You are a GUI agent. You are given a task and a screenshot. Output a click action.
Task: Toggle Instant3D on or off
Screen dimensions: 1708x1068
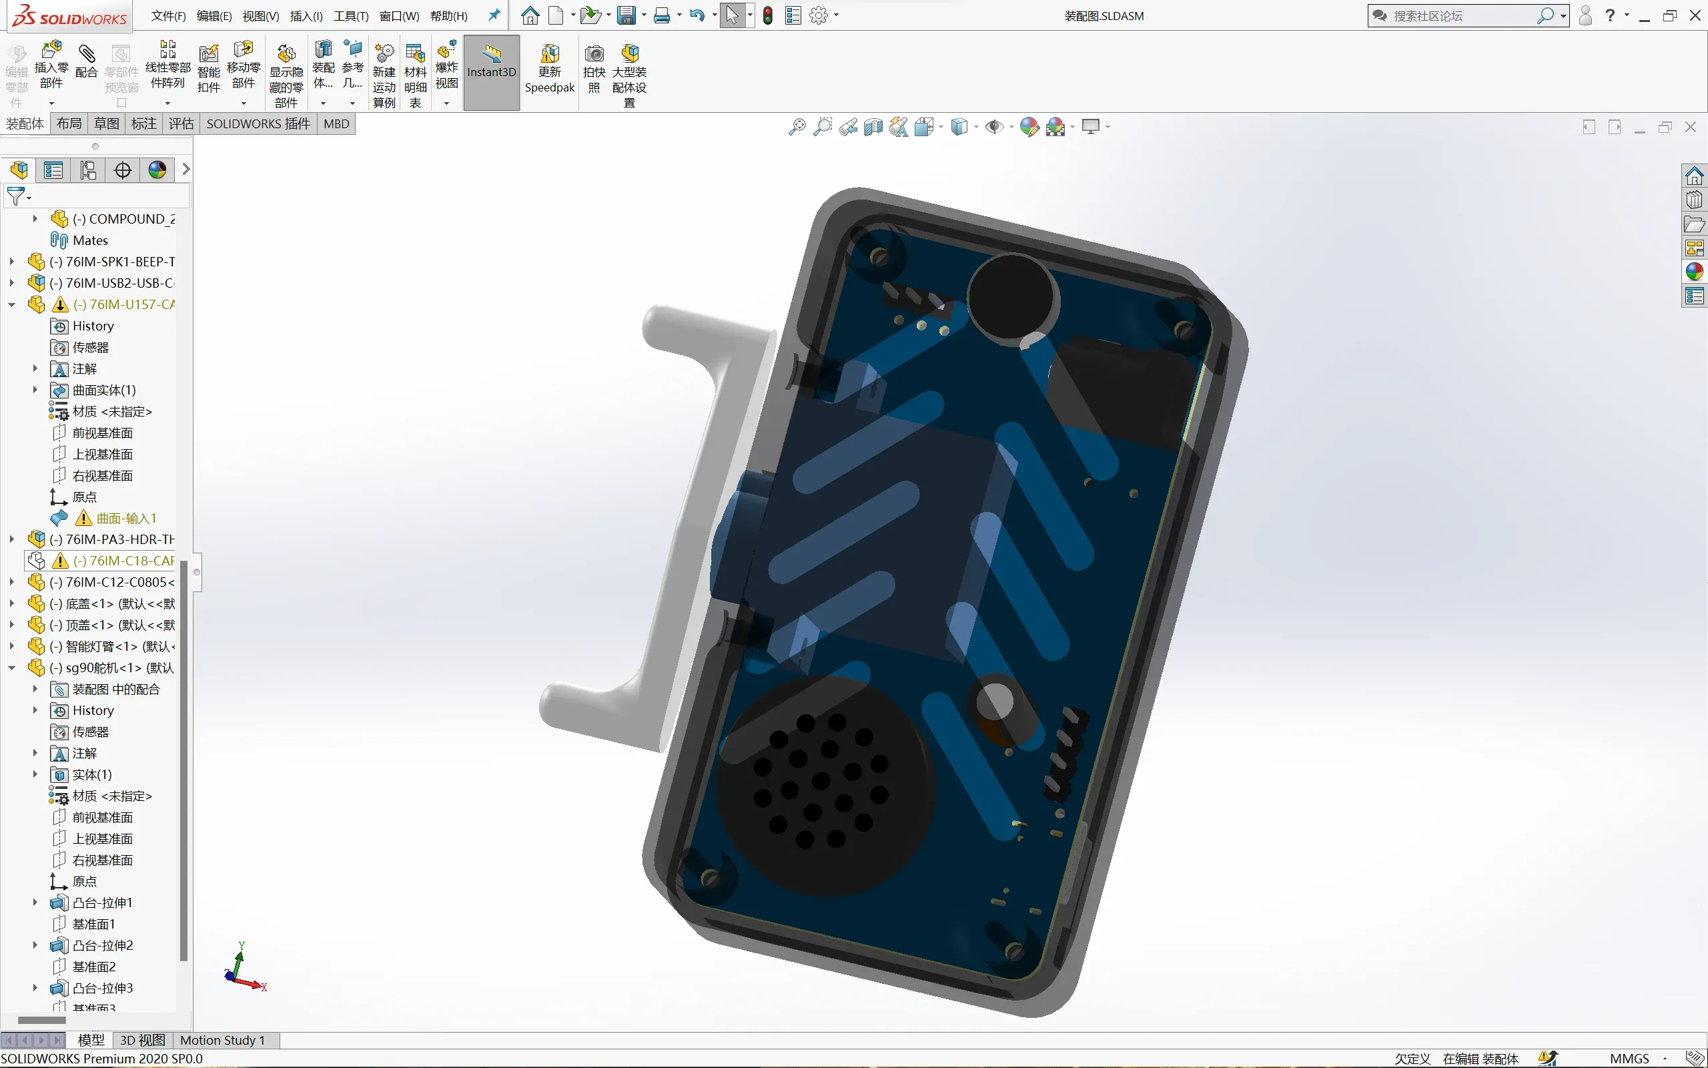(492, 73)
